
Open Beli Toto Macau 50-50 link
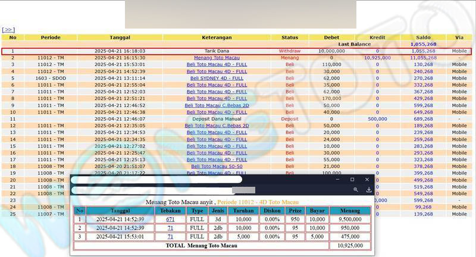tap(217, 167)
